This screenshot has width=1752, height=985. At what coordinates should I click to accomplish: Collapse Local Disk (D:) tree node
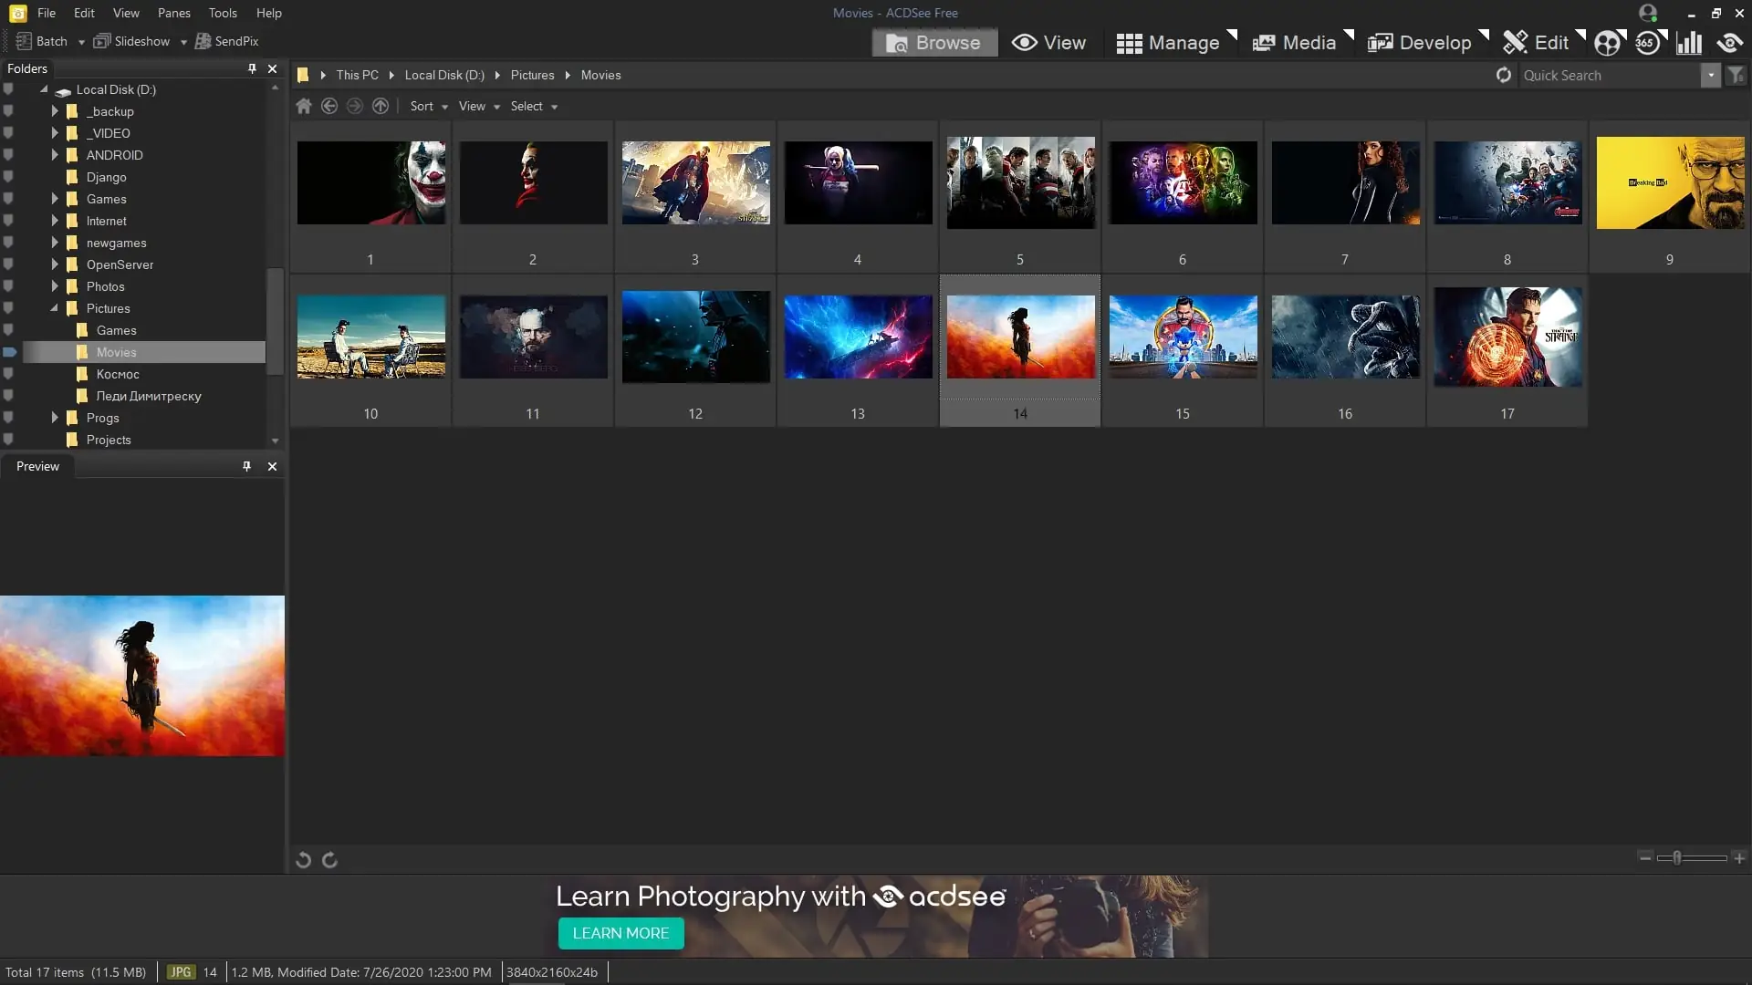[x=44, y=89]
